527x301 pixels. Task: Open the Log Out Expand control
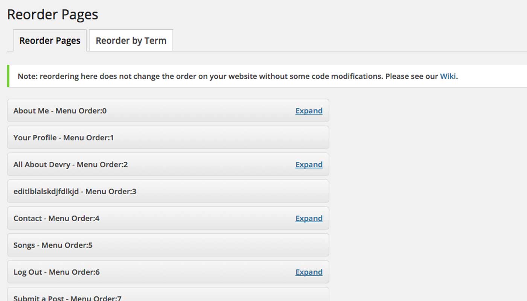[x=309, y=272]
